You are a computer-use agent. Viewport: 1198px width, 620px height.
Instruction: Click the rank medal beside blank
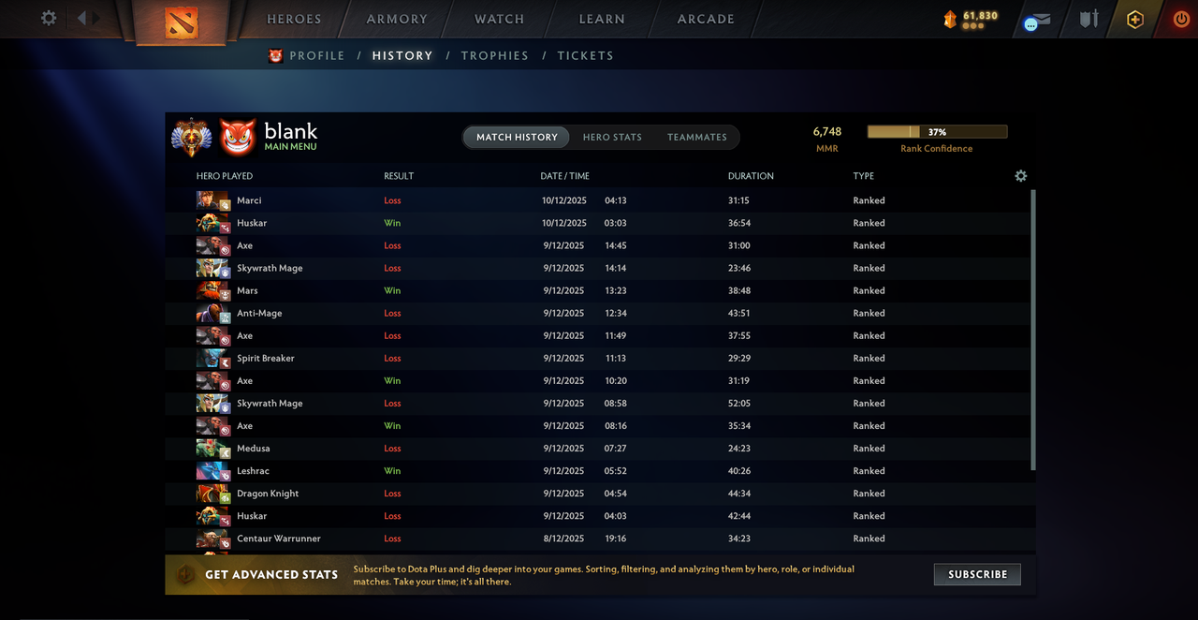pos(191,137)
